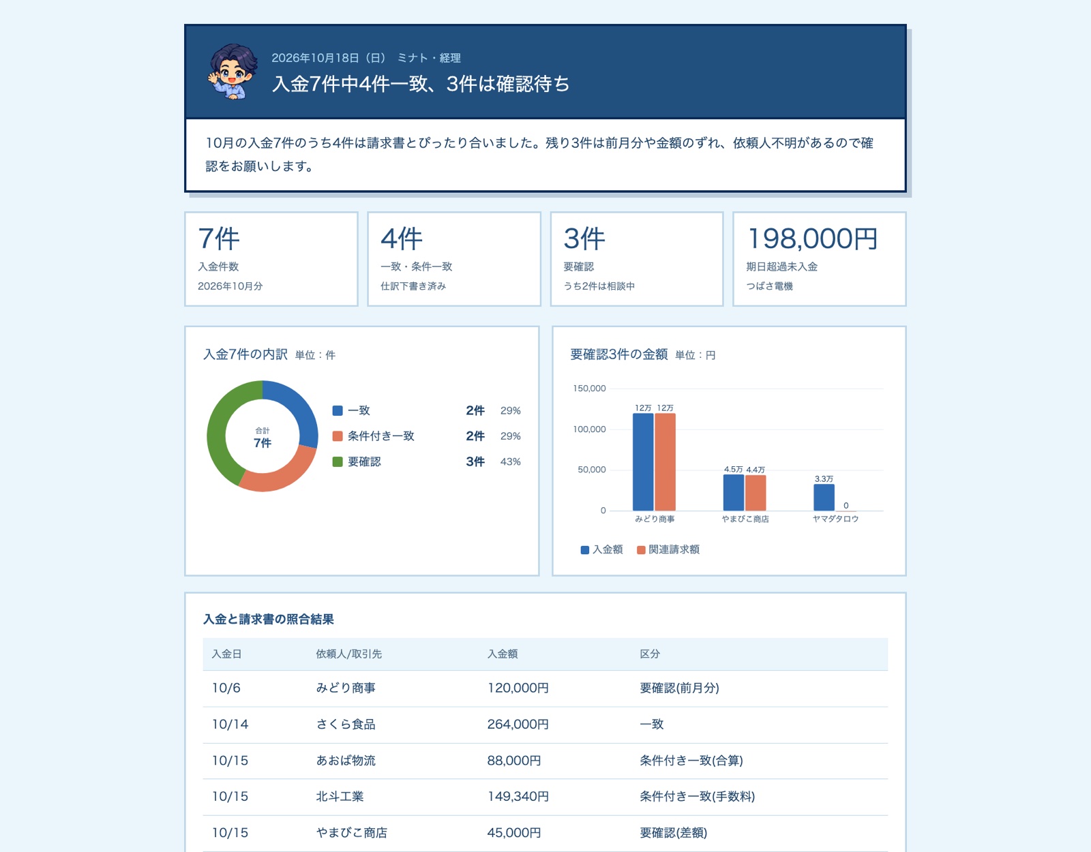Select みどり商事 in the table
Viewport: 1091px width, 852px height.
[x=346, y=688]
